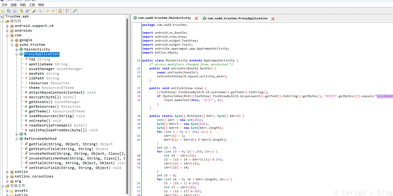Click the R class icon in tree

21,134
